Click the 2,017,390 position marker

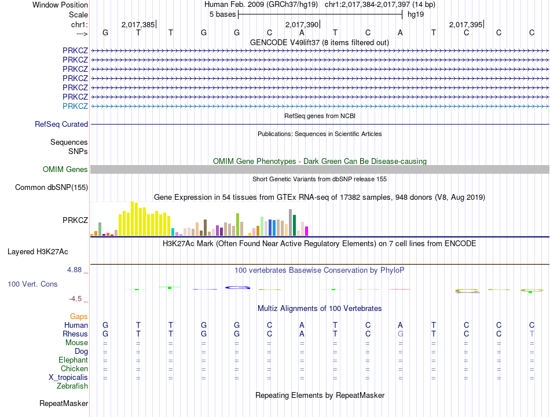pyautogui.click(x=302, y=24)
